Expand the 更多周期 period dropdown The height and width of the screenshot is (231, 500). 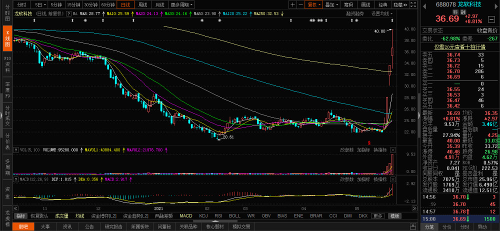click(x=181, y=5)
